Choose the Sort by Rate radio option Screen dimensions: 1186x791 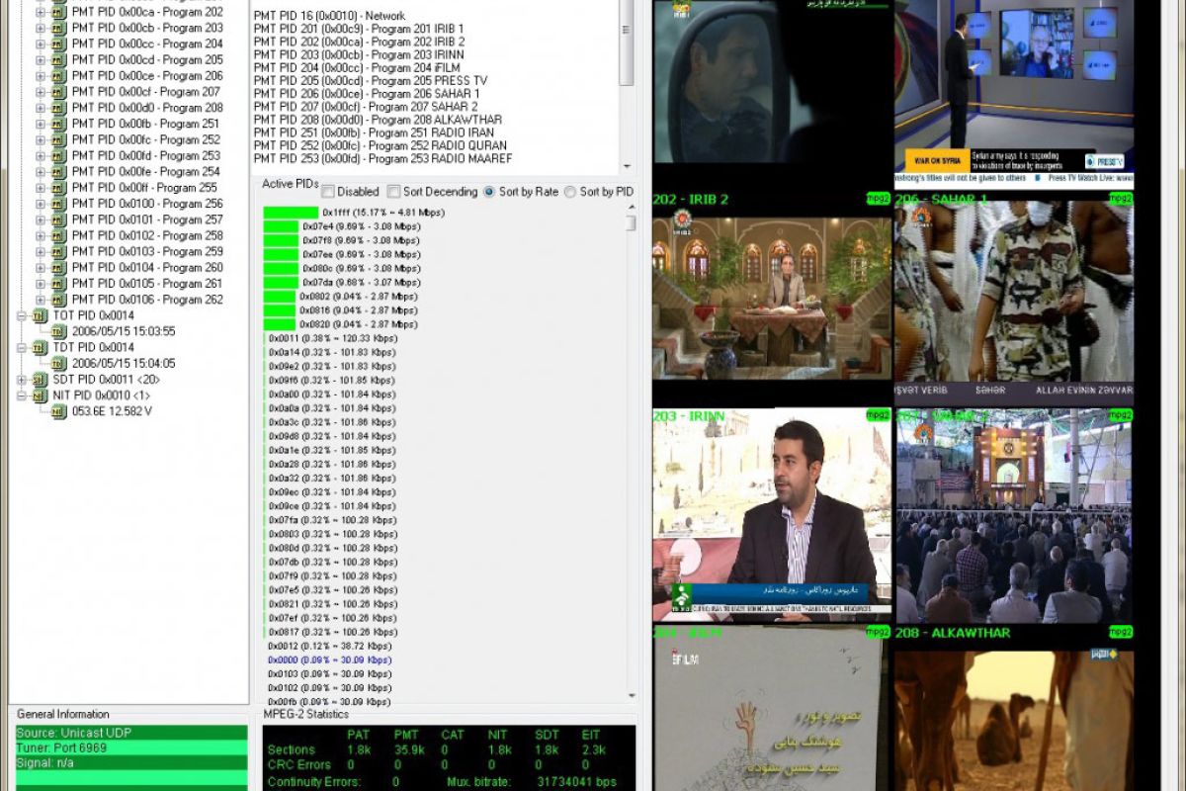point(489,192)
